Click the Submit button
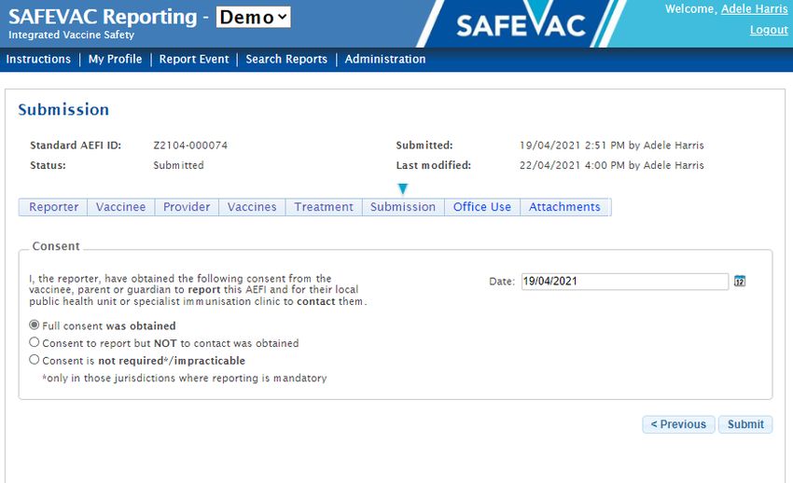 [x=745, y=424]
